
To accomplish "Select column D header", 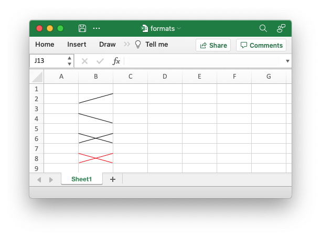I will (x=165, y=77).
